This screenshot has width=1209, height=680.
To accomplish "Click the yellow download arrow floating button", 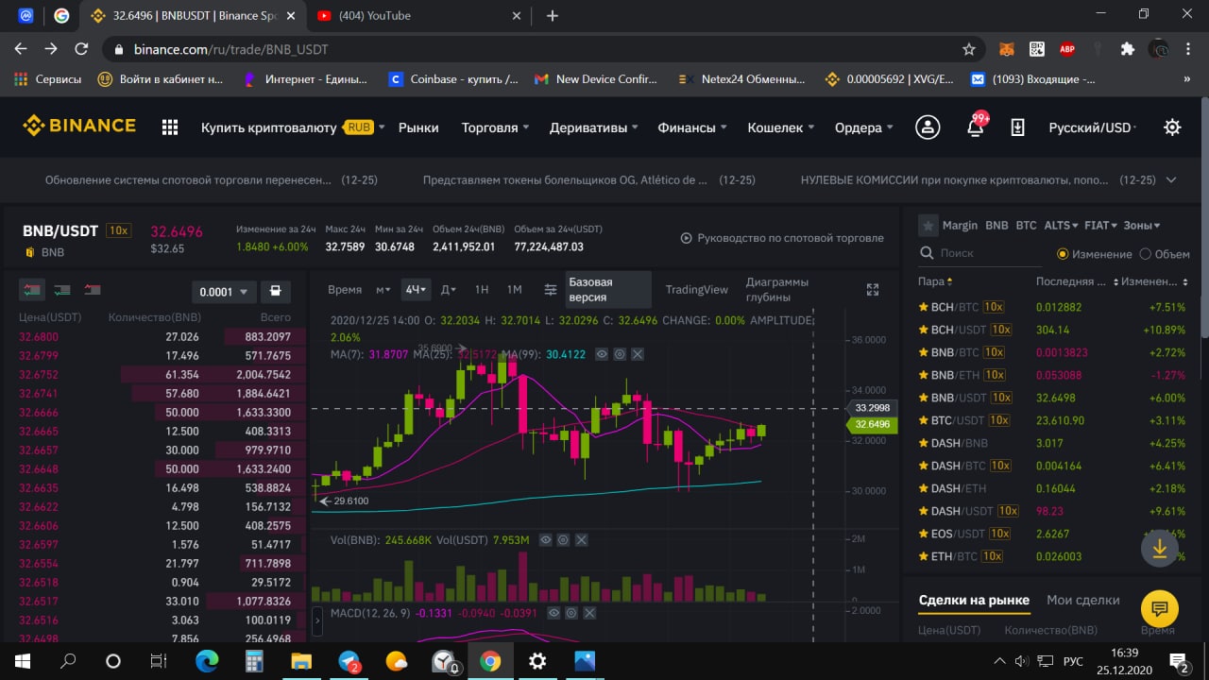I will (x=1159, y=549).
